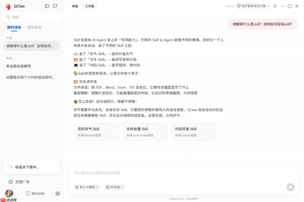304x202 pixels.
Task: Open the 虾灵感 dropdown
Action: [x=115, y=187]
